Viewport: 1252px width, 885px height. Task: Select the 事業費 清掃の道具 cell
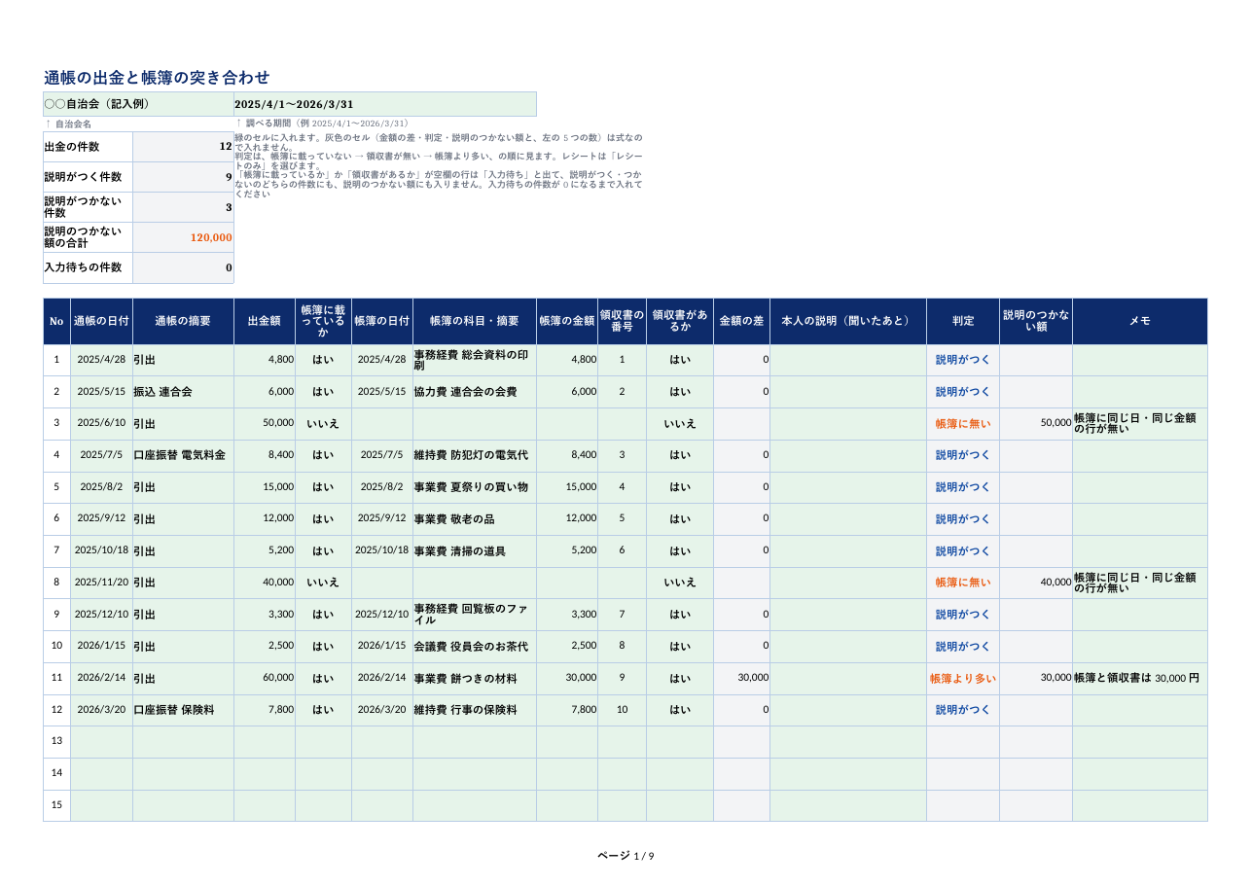coord(475,551)
